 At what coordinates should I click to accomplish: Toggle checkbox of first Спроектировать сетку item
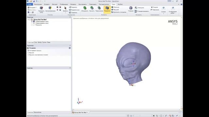(32, 21)
